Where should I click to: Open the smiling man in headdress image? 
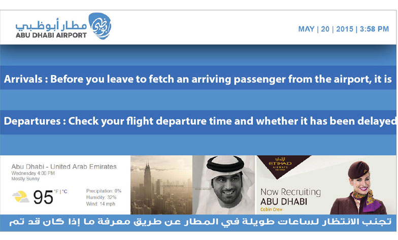click(223, 185)
